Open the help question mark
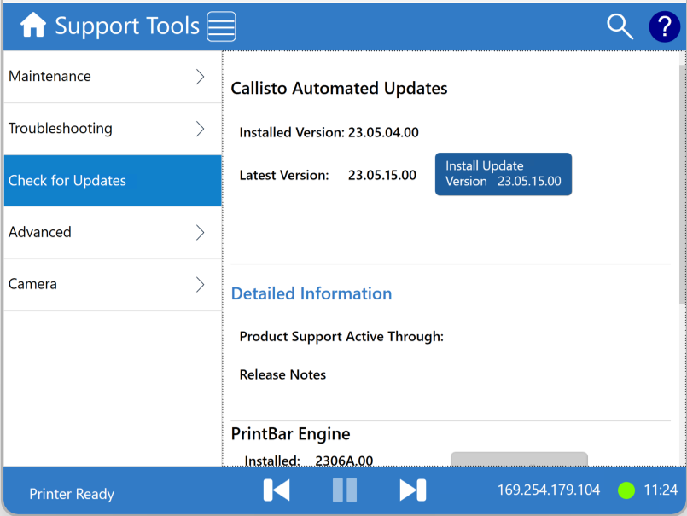 664,26
